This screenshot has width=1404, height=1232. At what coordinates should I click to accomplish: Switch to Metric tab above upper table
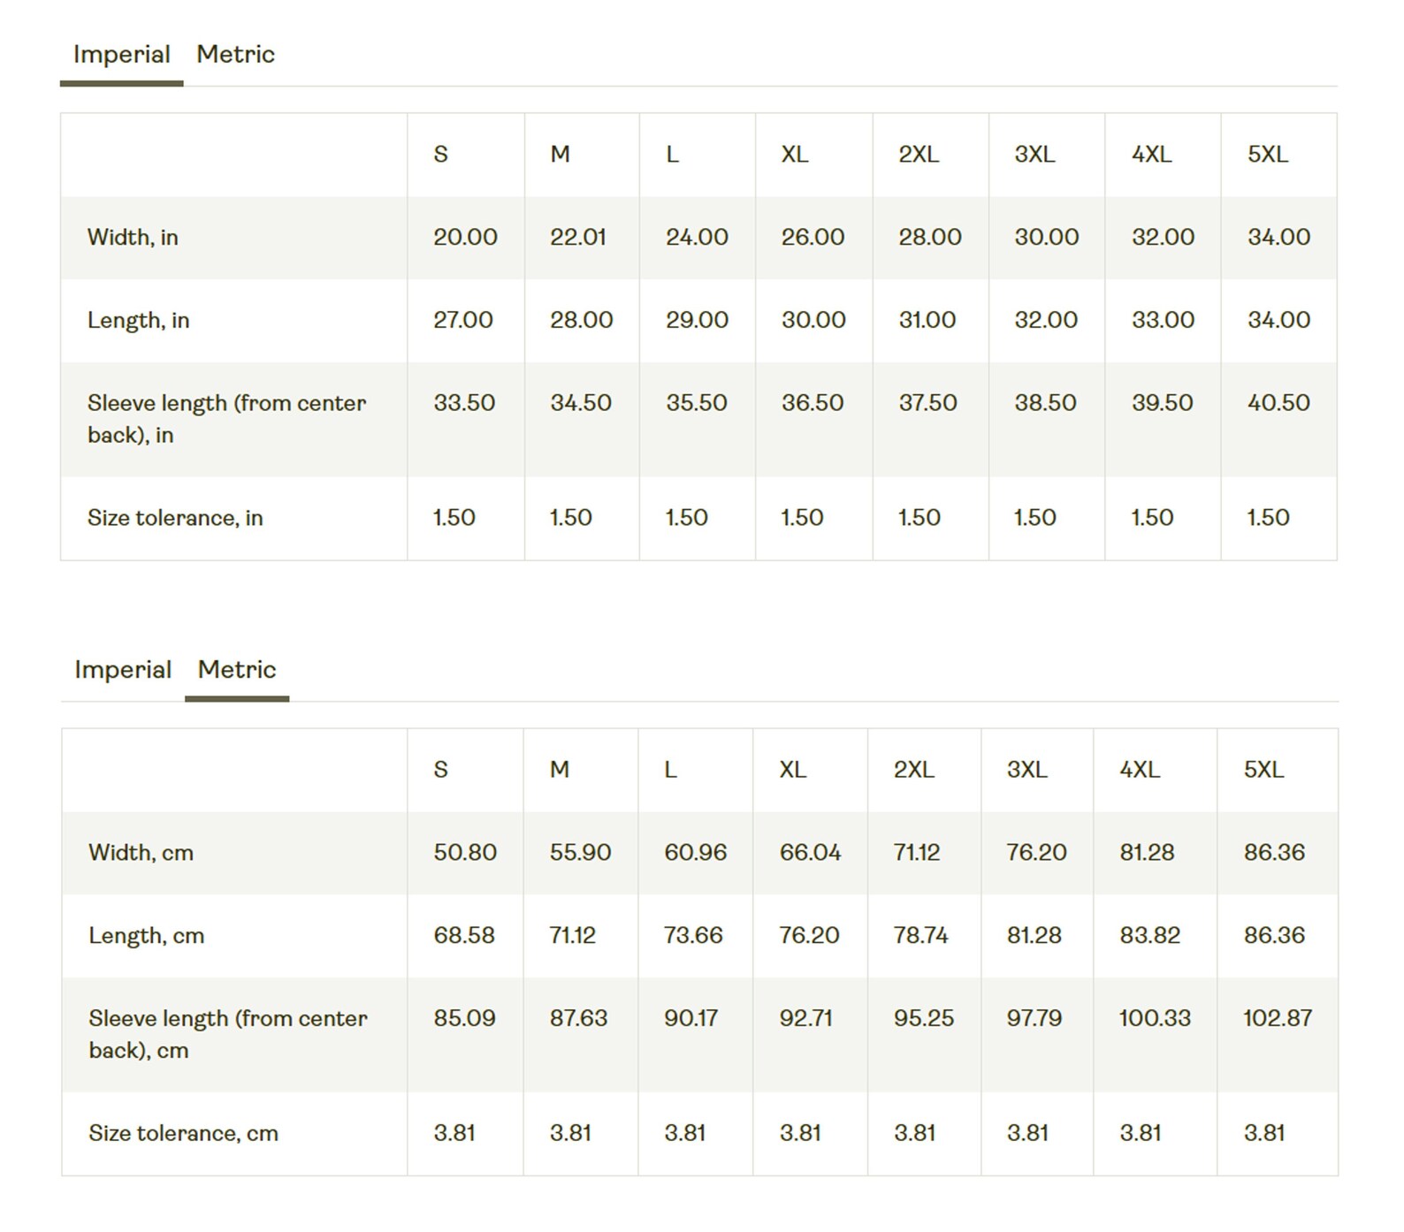coord(236,55)
